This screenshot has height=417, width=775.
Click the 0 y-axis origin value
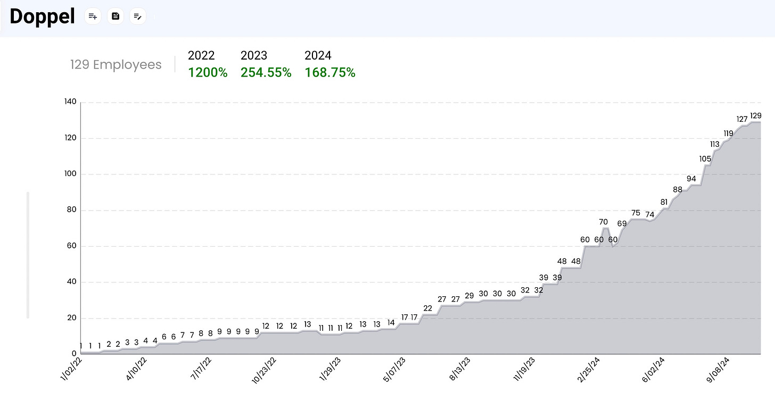pos(74,354)
